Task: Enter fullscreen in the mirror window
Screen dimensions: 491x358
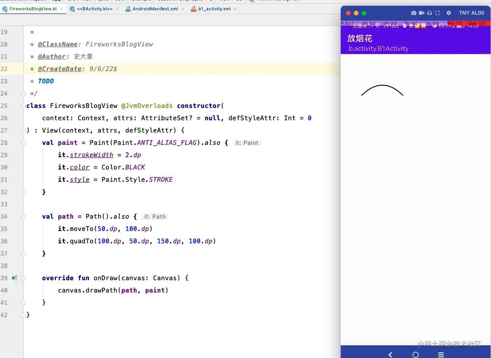Action: 437,13
